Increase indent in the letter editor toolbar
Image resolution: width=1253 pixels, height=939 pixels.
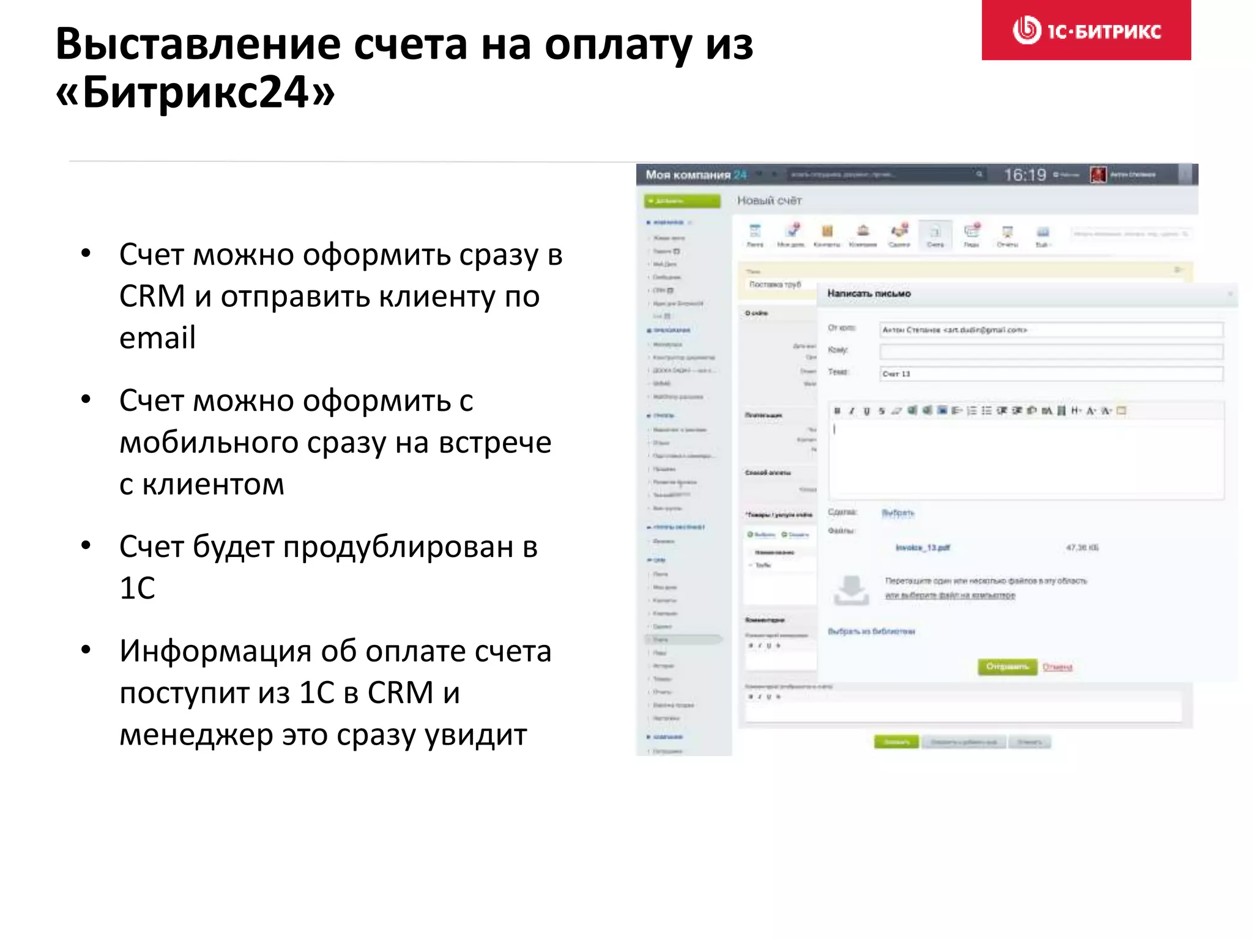(x=1016, y=411)
